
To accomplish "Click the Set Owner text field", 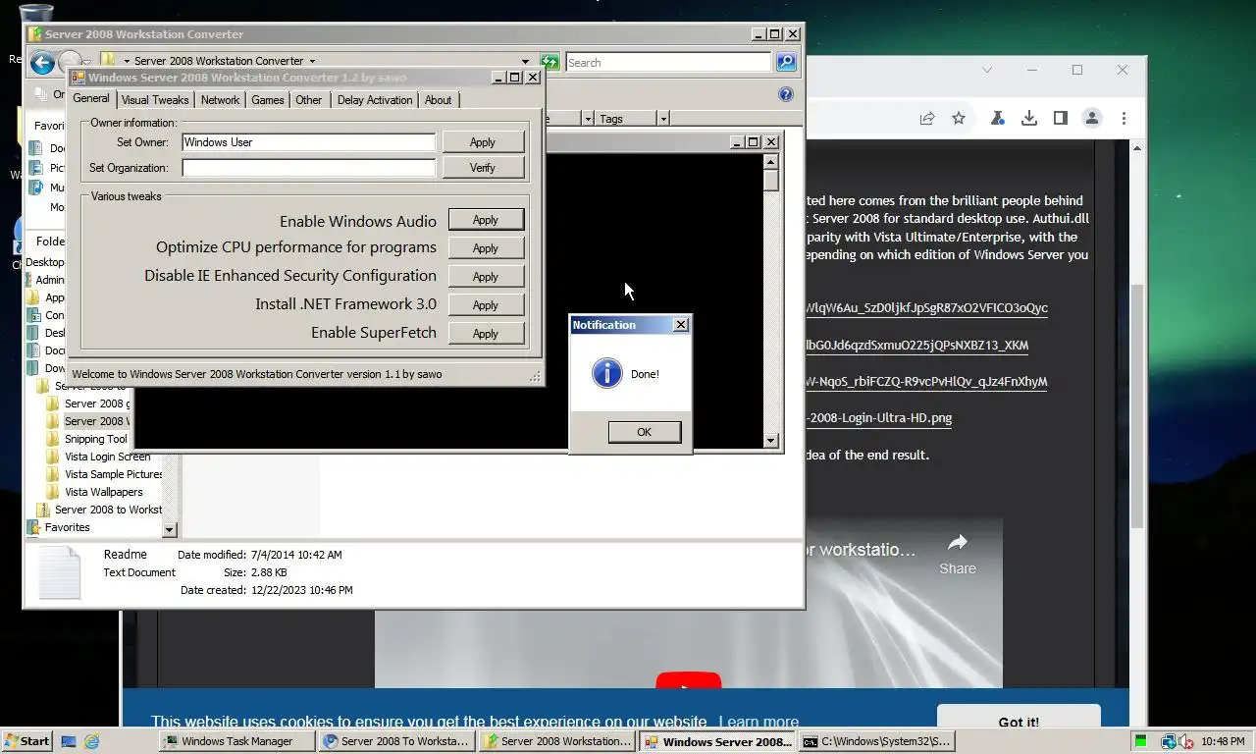I will pos(308,142).
